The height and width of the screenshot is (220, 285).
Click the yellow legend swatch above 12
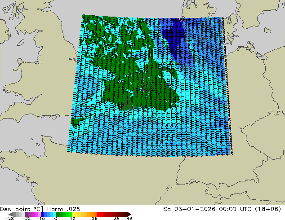tap(73, 214)
